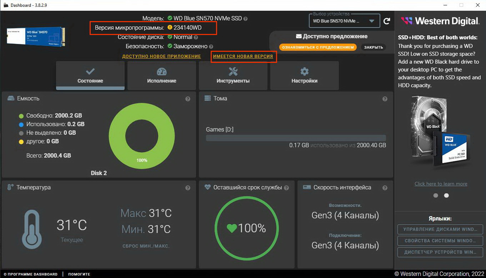Click the green heart icon beside 100%
Screen dimensions: 486x278
[x=232, y=228]
